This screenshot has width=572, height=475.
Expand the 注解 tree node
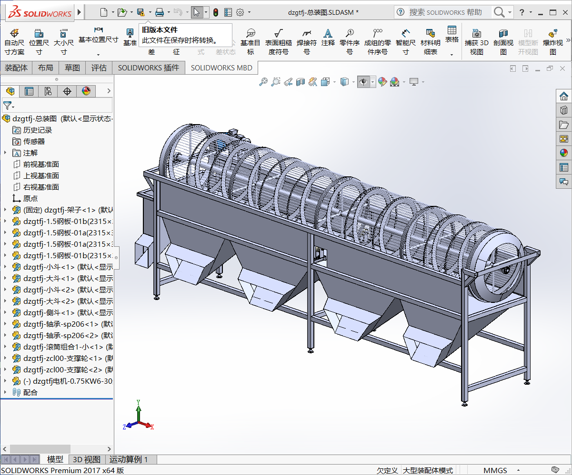pos(5,153)
